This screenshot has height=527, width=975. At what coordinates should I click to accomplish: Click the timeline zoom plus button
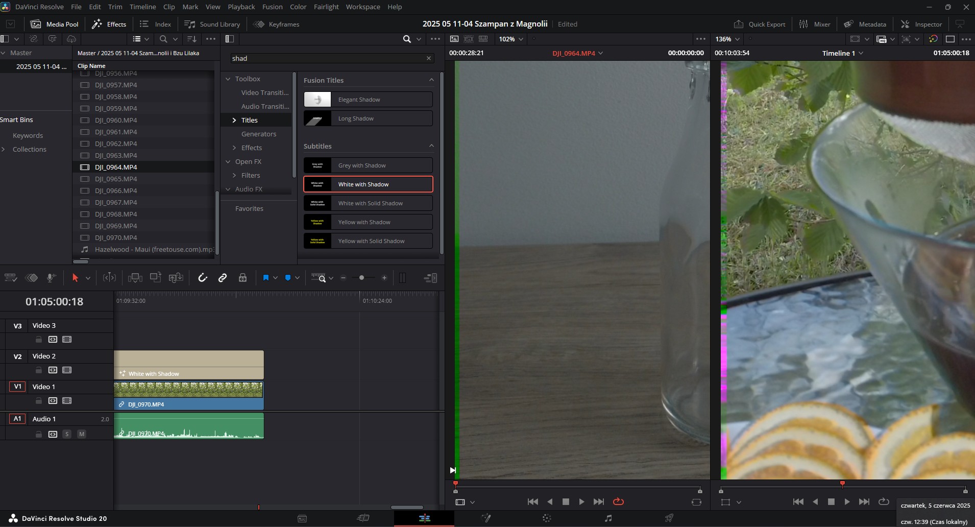(384, 278)
